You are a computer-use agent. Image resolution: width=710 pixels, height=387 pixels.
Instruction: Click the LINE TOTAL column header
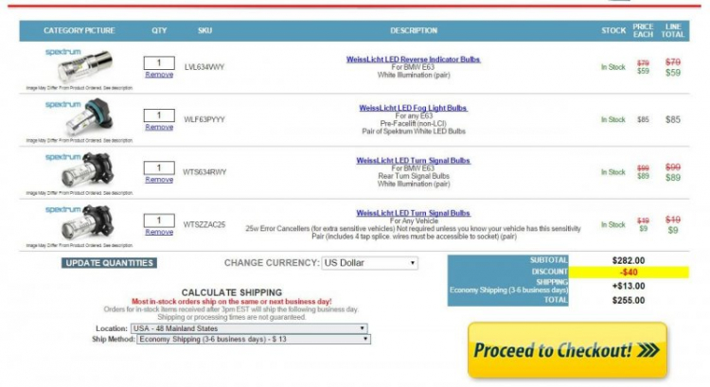(673, 31)
